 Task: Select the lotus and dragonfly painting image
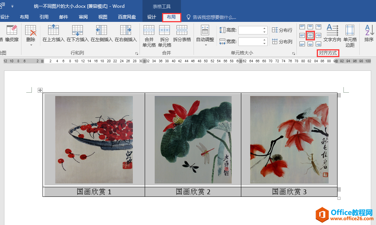(193, 140)
